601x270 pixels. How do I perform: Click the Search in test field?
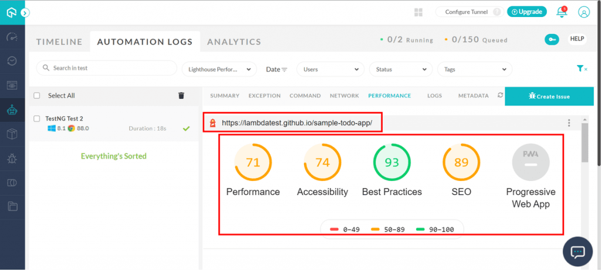point(107,68)
